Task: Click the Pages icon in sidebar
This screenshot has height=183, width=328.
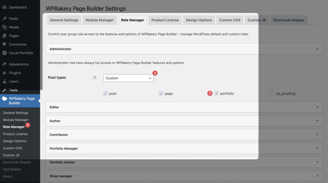Action: (x=4, y=36)
